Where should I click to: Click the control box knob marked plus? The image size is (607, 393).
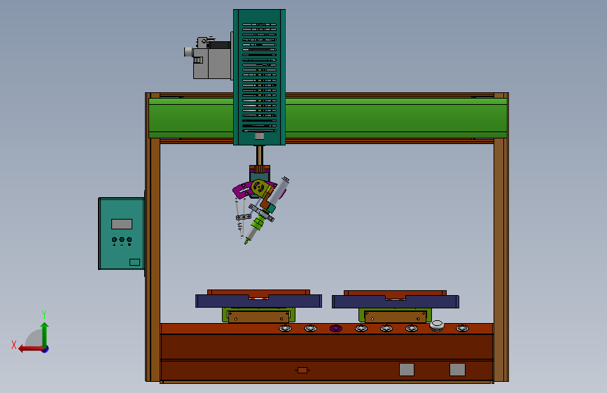[x=114, y=240]
